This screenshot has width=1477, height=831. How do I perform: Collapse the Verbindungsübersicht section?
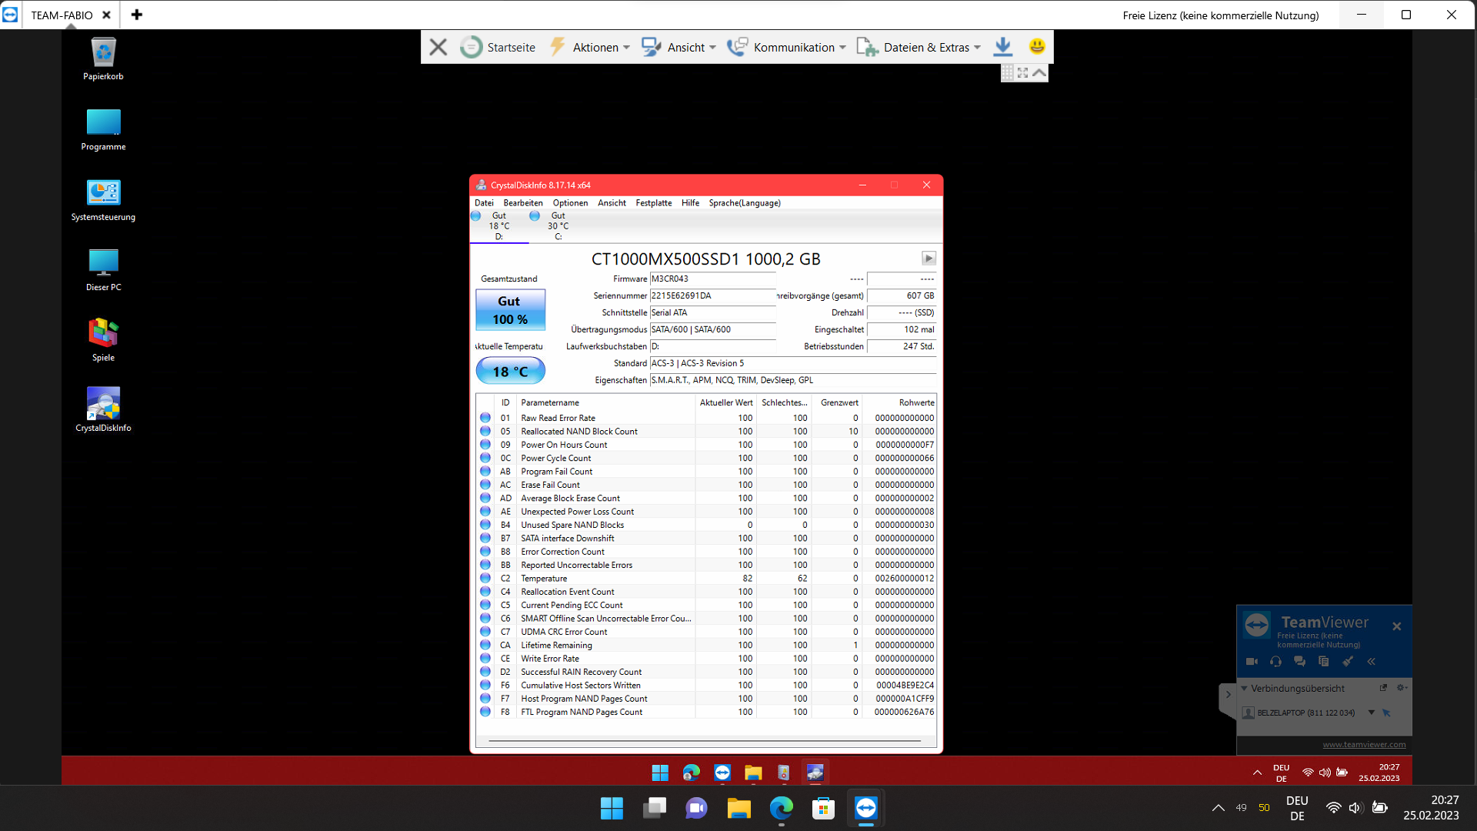click(1244, 689)
